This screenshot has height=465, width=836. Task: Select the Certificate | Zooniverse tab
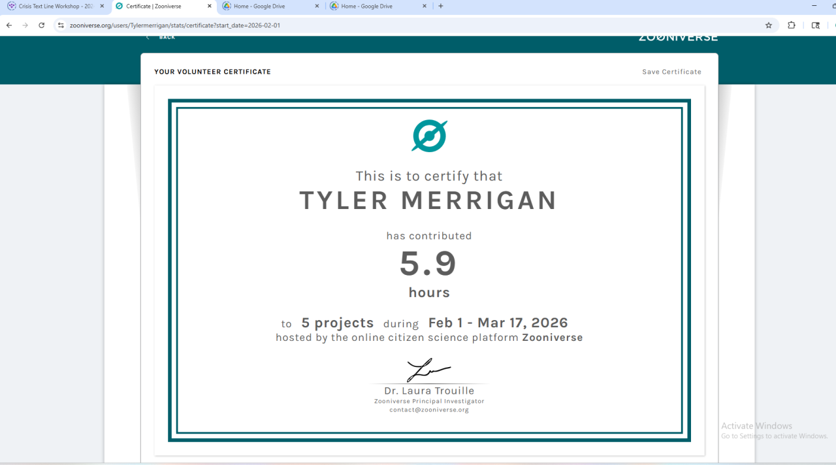click(x=163, y=6)
